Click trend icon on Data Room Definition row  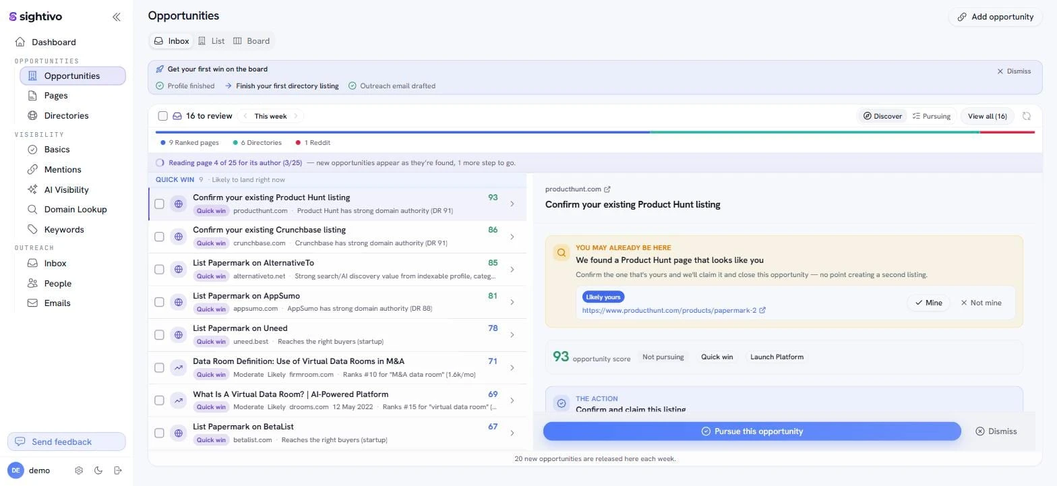(179, 367)
